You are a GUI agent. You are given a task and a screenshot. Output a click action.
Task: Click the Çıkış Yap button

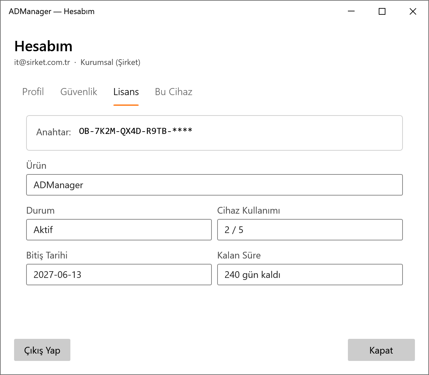click(42, 350)
